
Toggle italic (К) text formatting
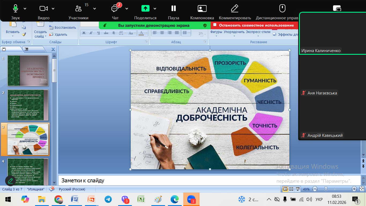(91, 33)
